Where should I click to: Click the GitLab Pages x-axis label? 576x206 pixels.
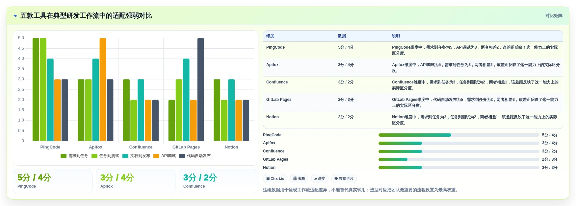point(186,147)
